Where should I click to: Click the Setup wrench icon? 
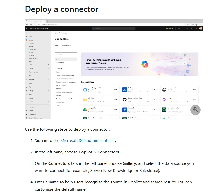[x=27, y=94]
